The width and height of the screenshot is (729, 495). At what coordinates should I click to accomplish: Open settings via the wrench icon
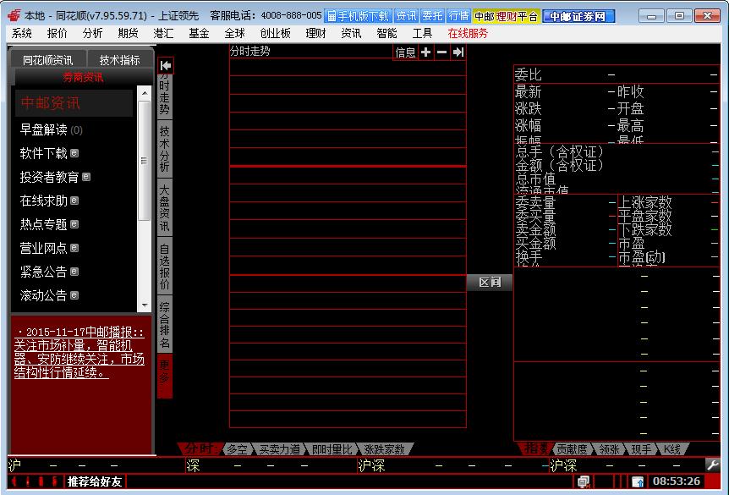(712, 465)
